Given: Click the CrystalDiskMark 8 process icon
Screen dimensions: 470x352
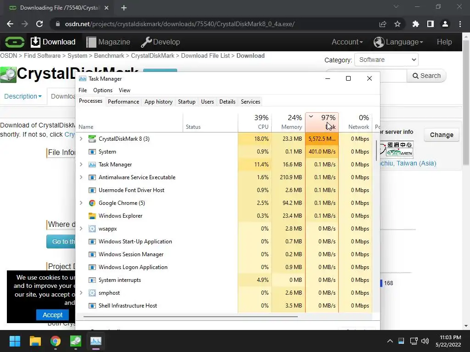Looking at the screenshot, I should pos(92,138).
